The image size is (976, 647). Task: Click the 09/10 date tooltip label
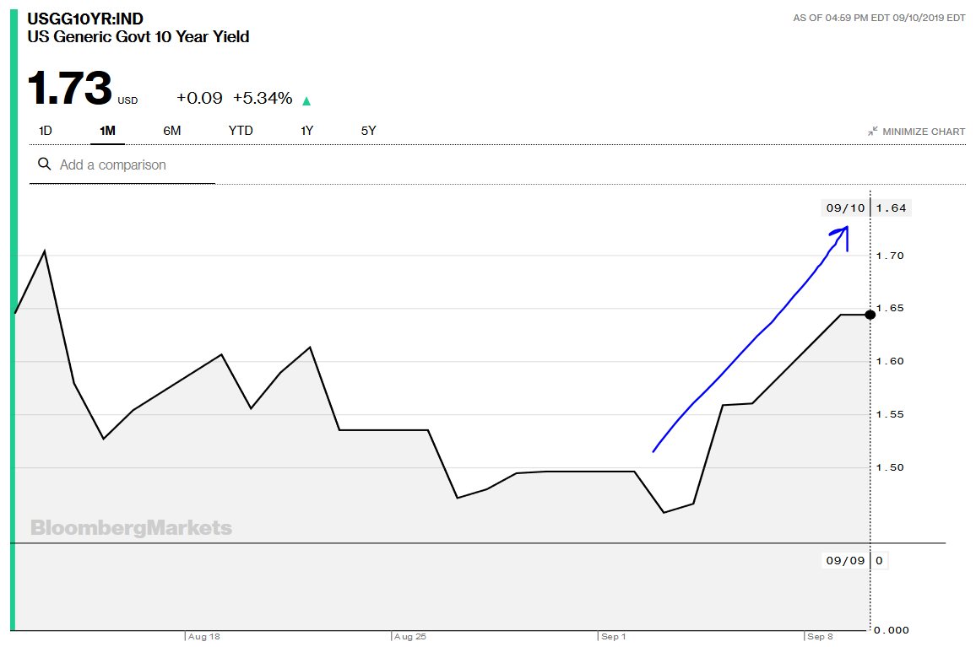845,208
